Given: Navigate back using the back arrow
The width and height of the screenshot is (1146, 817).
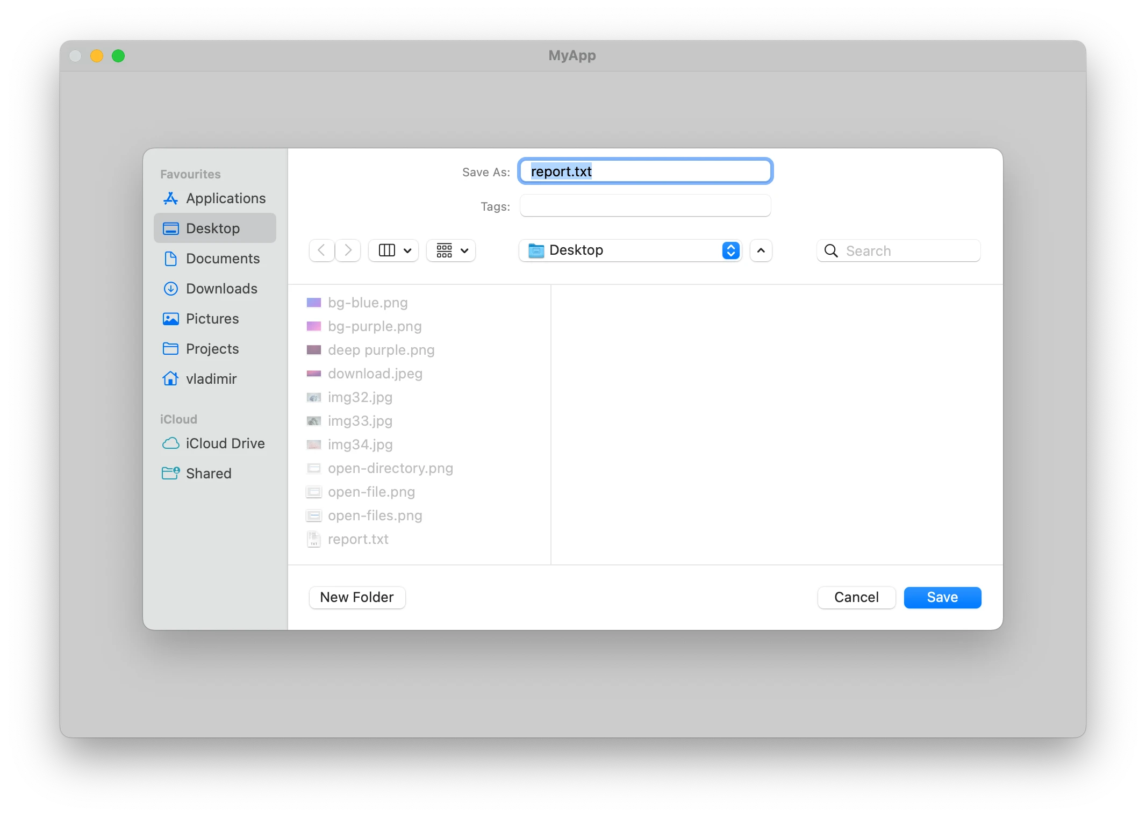Looking at the screenshot, I should (321, 250).
